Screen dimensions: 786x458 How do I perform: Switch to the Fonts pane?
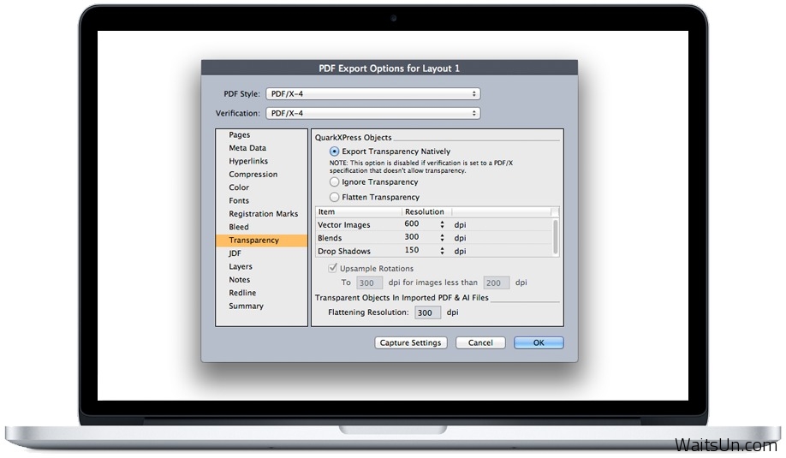[239, 201]
